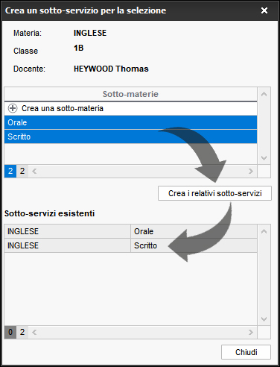Select the INGLESE Scritto existing sub-service row
Viewport: 280px width, 367px height.
tap(130, 245)
